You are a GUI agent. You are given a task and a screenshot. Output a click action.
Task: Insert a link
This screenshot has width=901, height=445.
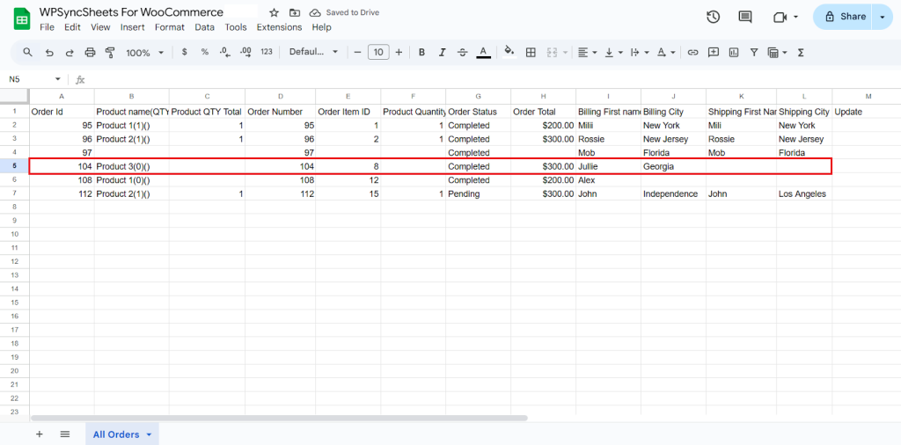click(693, 52)
